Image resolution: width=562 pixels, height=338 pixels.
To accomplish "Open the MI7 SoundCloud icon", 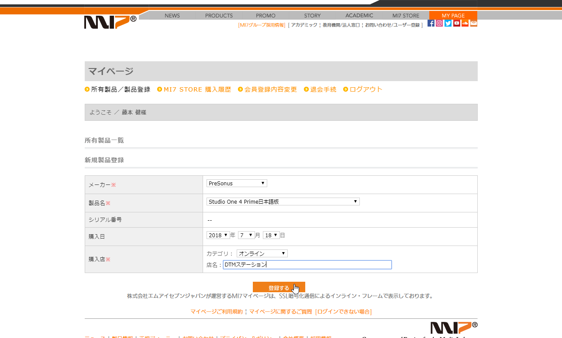I will [465, 23].
